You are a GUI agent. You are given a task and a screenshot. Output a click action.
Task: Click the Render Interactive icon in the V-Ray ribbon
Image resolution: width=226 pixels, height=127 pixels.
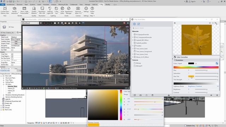click(x=14, y=8)
